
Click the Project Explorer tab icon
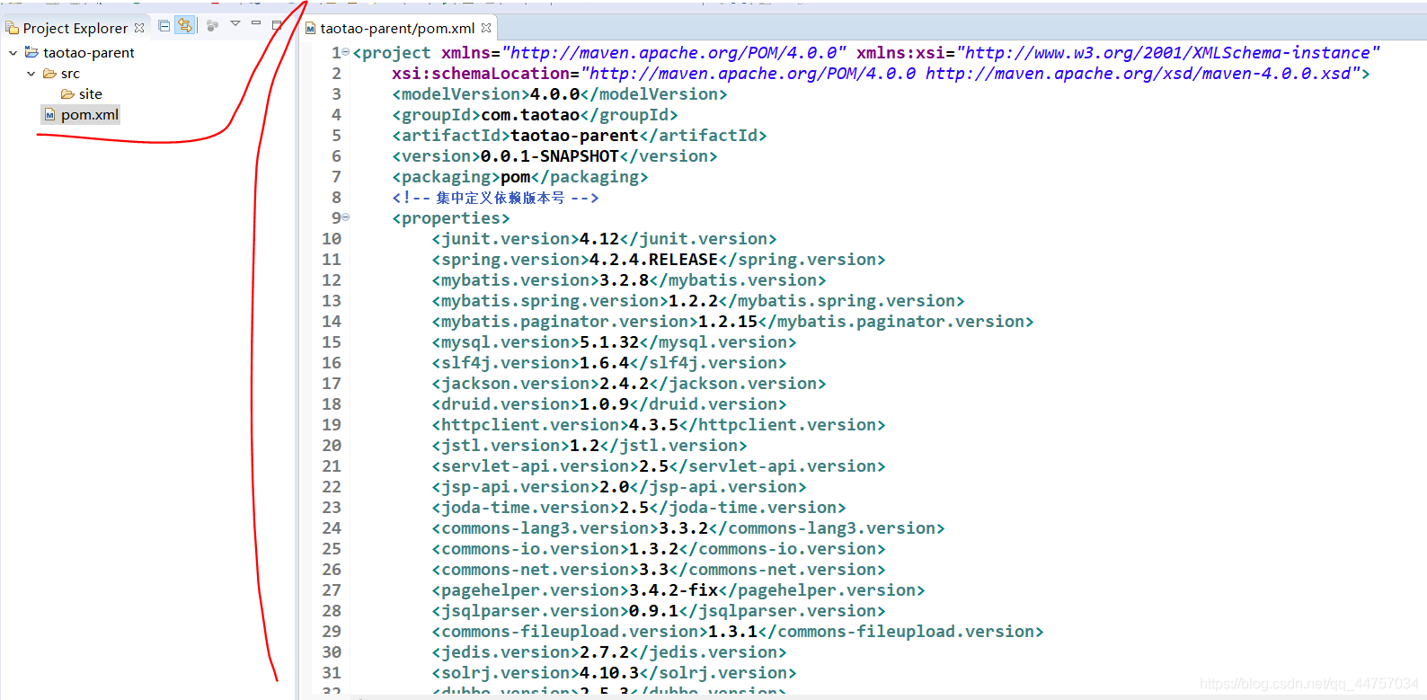pyautogui.click(x=13, y=28)
